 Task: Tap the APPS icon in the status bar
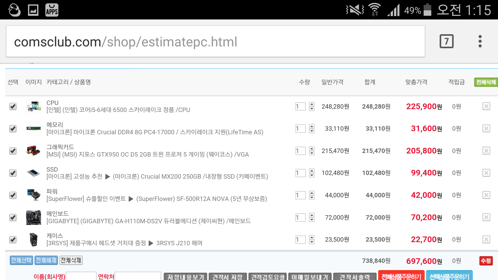coord(52,10)
